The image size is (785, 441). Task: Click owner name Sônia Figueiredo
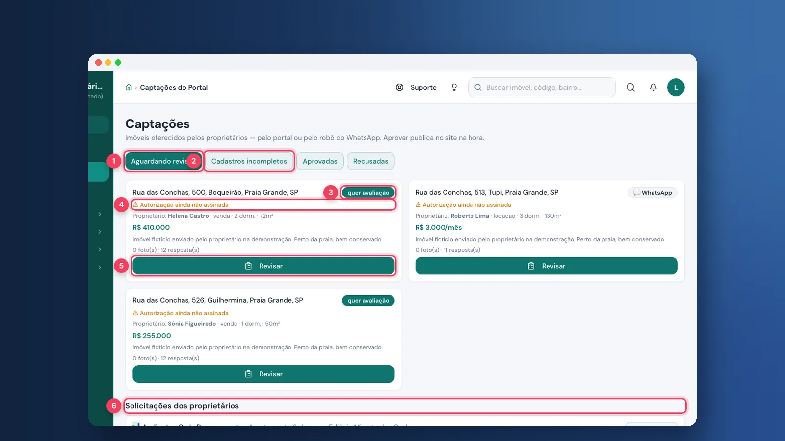click(x=192, y=324)
